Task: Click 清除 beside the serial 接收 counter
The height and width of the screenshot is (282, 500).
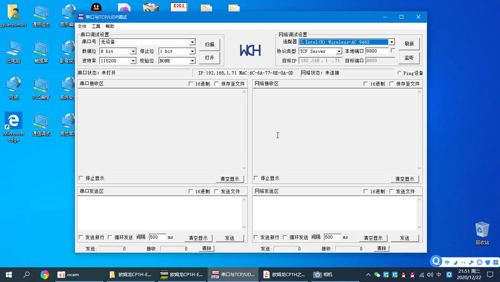Action: tap(207, 248)
